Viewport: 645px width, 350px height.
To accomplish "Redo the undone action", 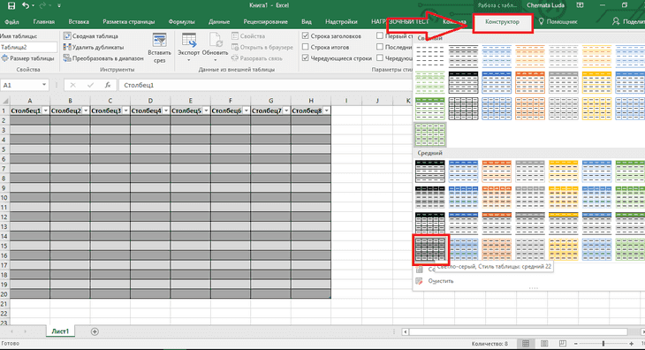I will [x=42, y=5].
